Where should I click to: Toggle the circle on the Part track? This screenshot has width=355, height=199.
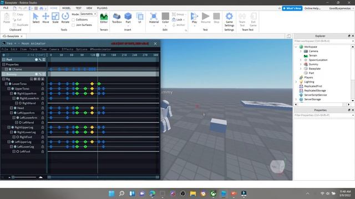coord(36,60)
